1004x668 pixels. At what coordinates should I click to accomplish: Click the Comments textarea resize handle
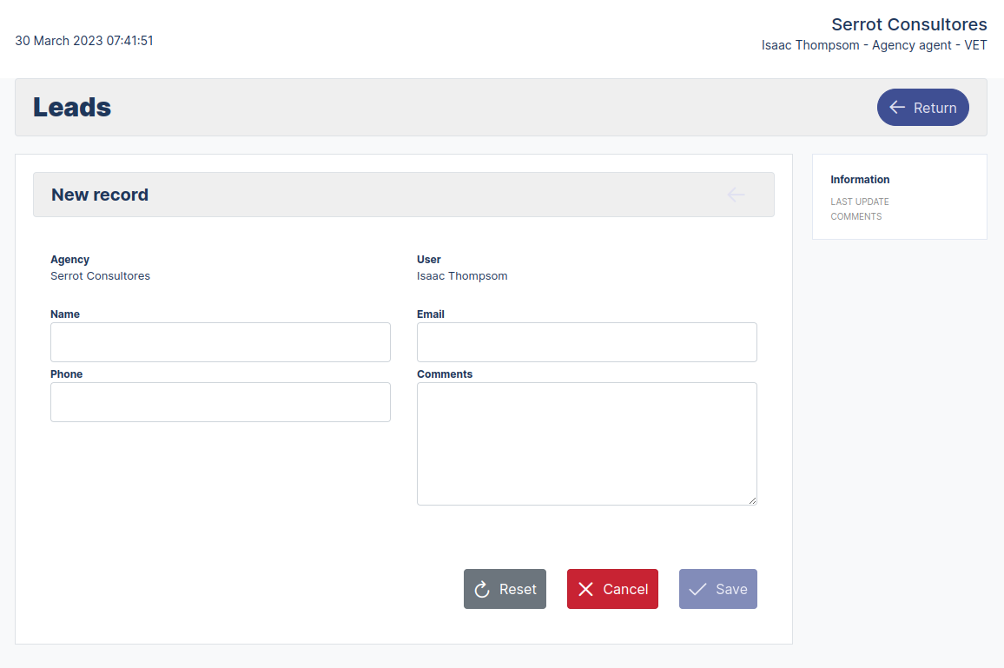[x=752, y=499]
